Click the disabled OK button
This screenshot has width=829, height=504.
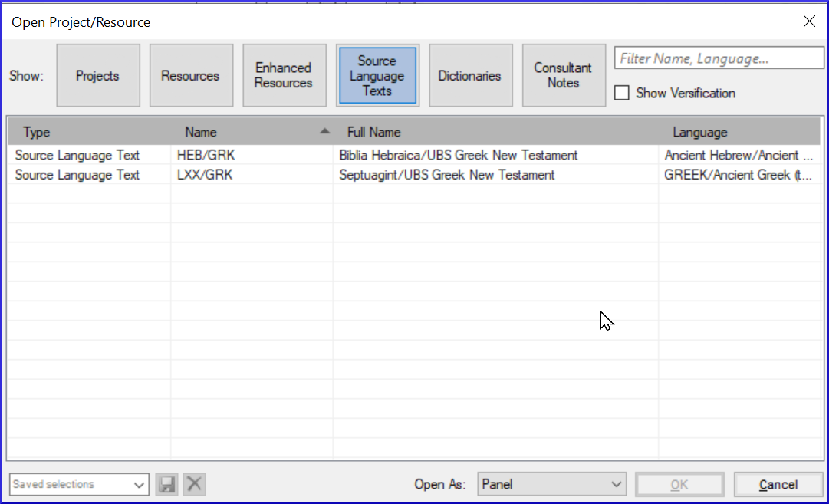pyautogui.click(x=679, y=484)
